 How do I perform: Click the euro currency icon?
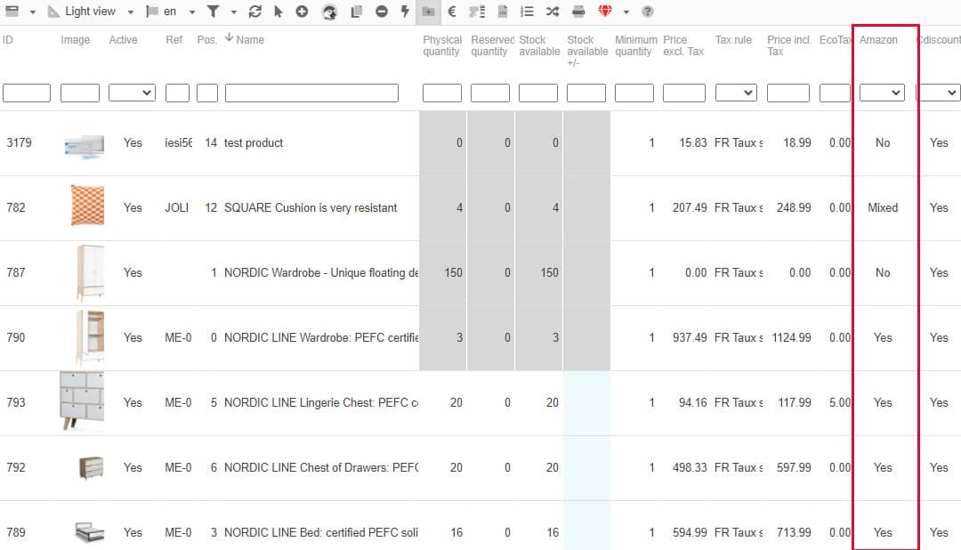click(x=452, y=11)
